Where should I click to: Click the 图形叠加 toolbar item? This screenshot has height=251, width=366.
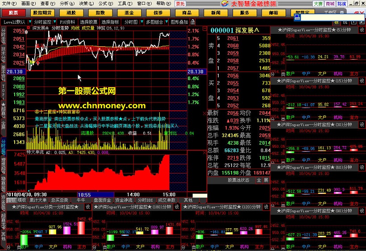(179, 22)
